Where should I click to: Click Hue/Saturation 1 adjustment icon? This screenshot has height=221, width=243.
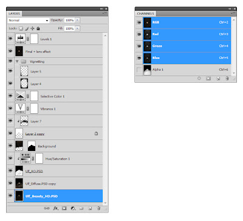point(26,158)
